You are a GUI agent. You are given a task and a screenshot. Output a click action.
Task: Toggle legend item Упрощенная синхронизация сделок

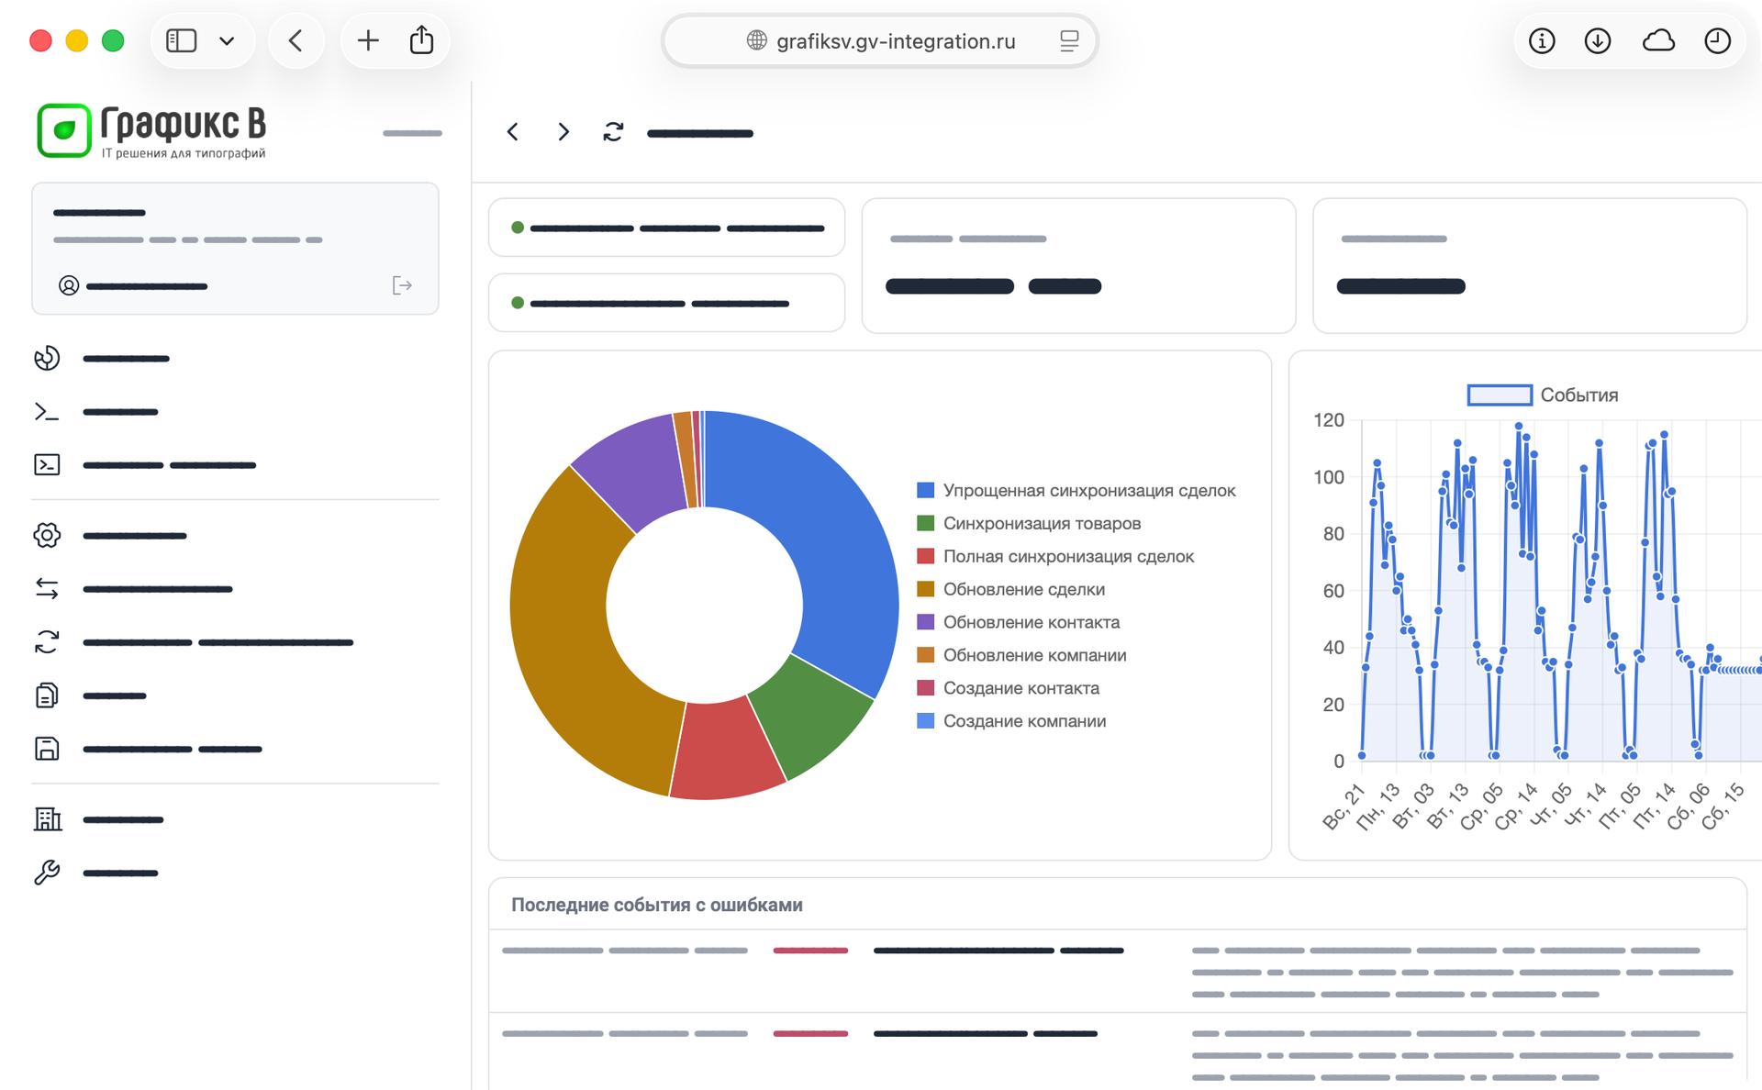pos(1076,490)
